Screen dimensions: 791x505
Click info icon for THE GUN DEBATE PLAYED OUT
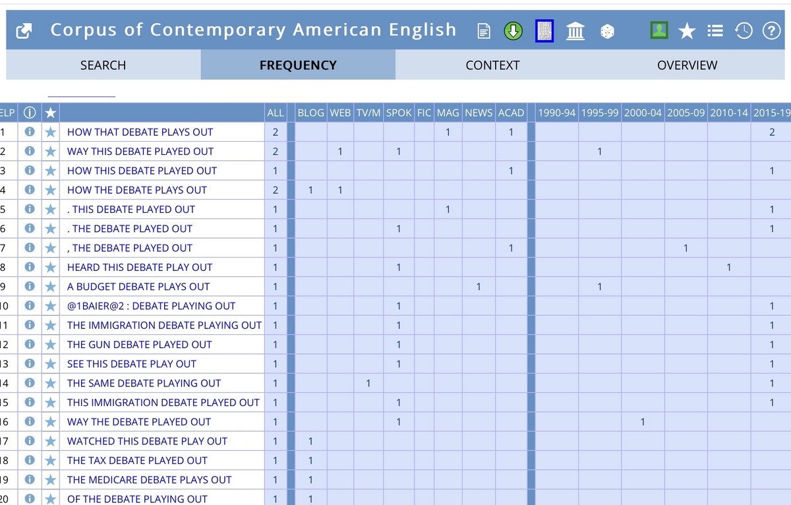point(29,344)
